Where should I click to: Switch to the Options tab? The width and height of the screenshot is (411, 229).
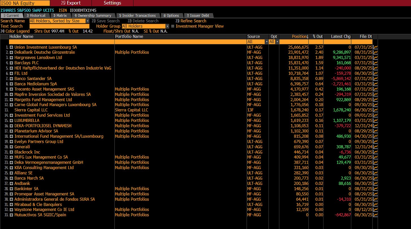(x=171, y=16)
